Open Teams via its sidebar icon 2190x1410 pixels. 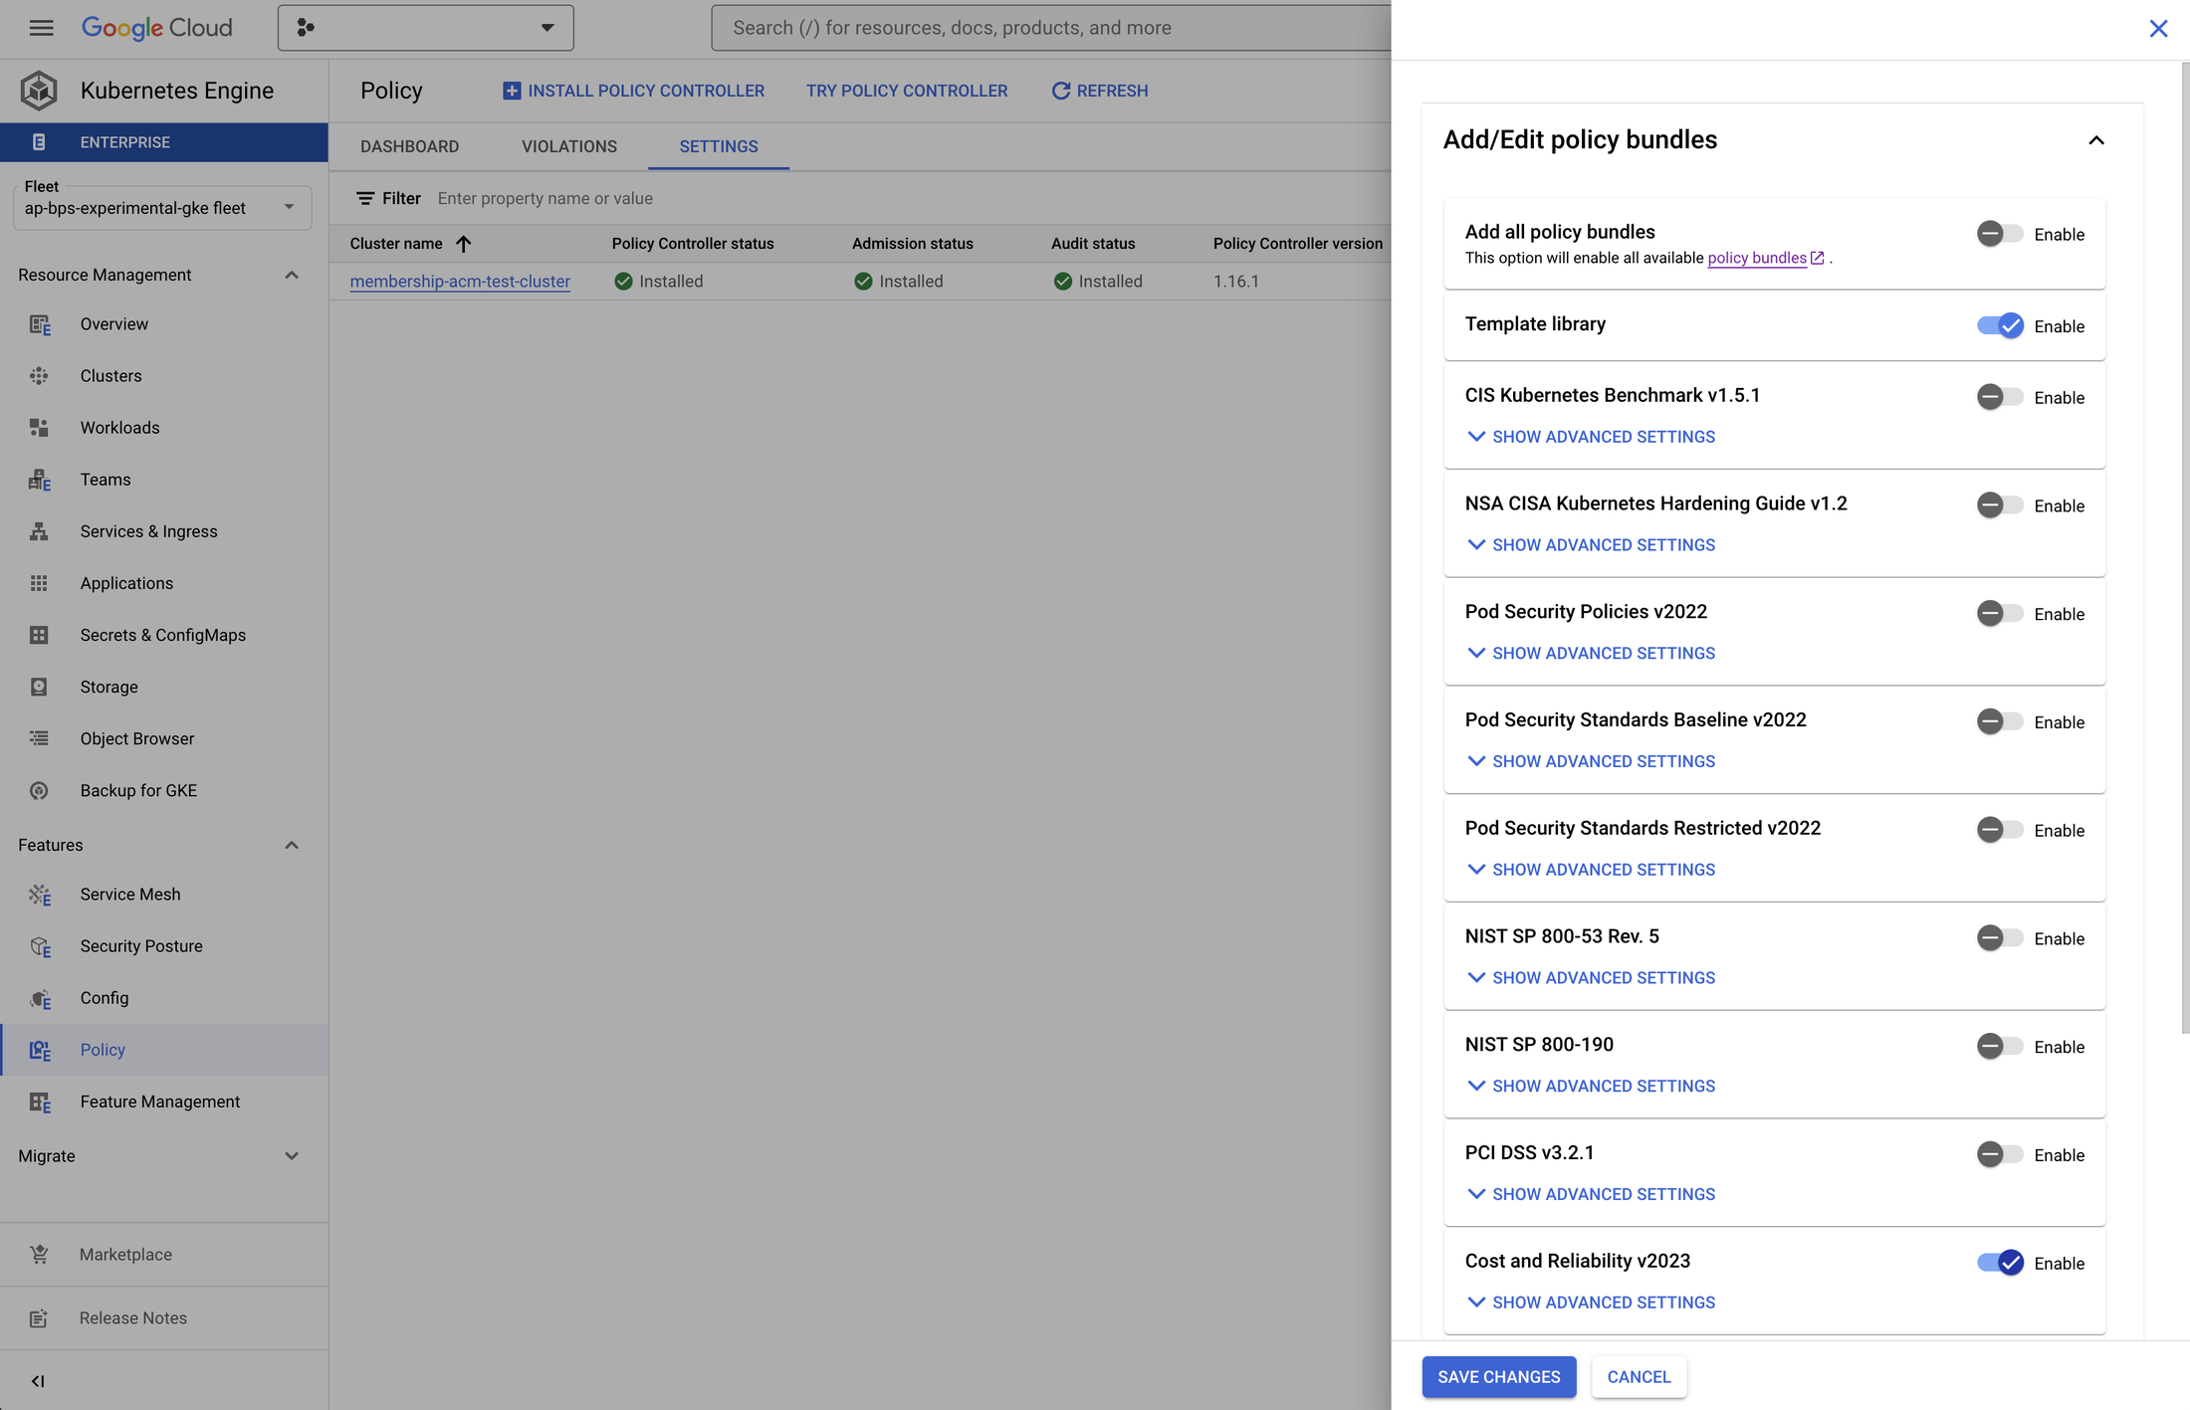coord(39,480)
